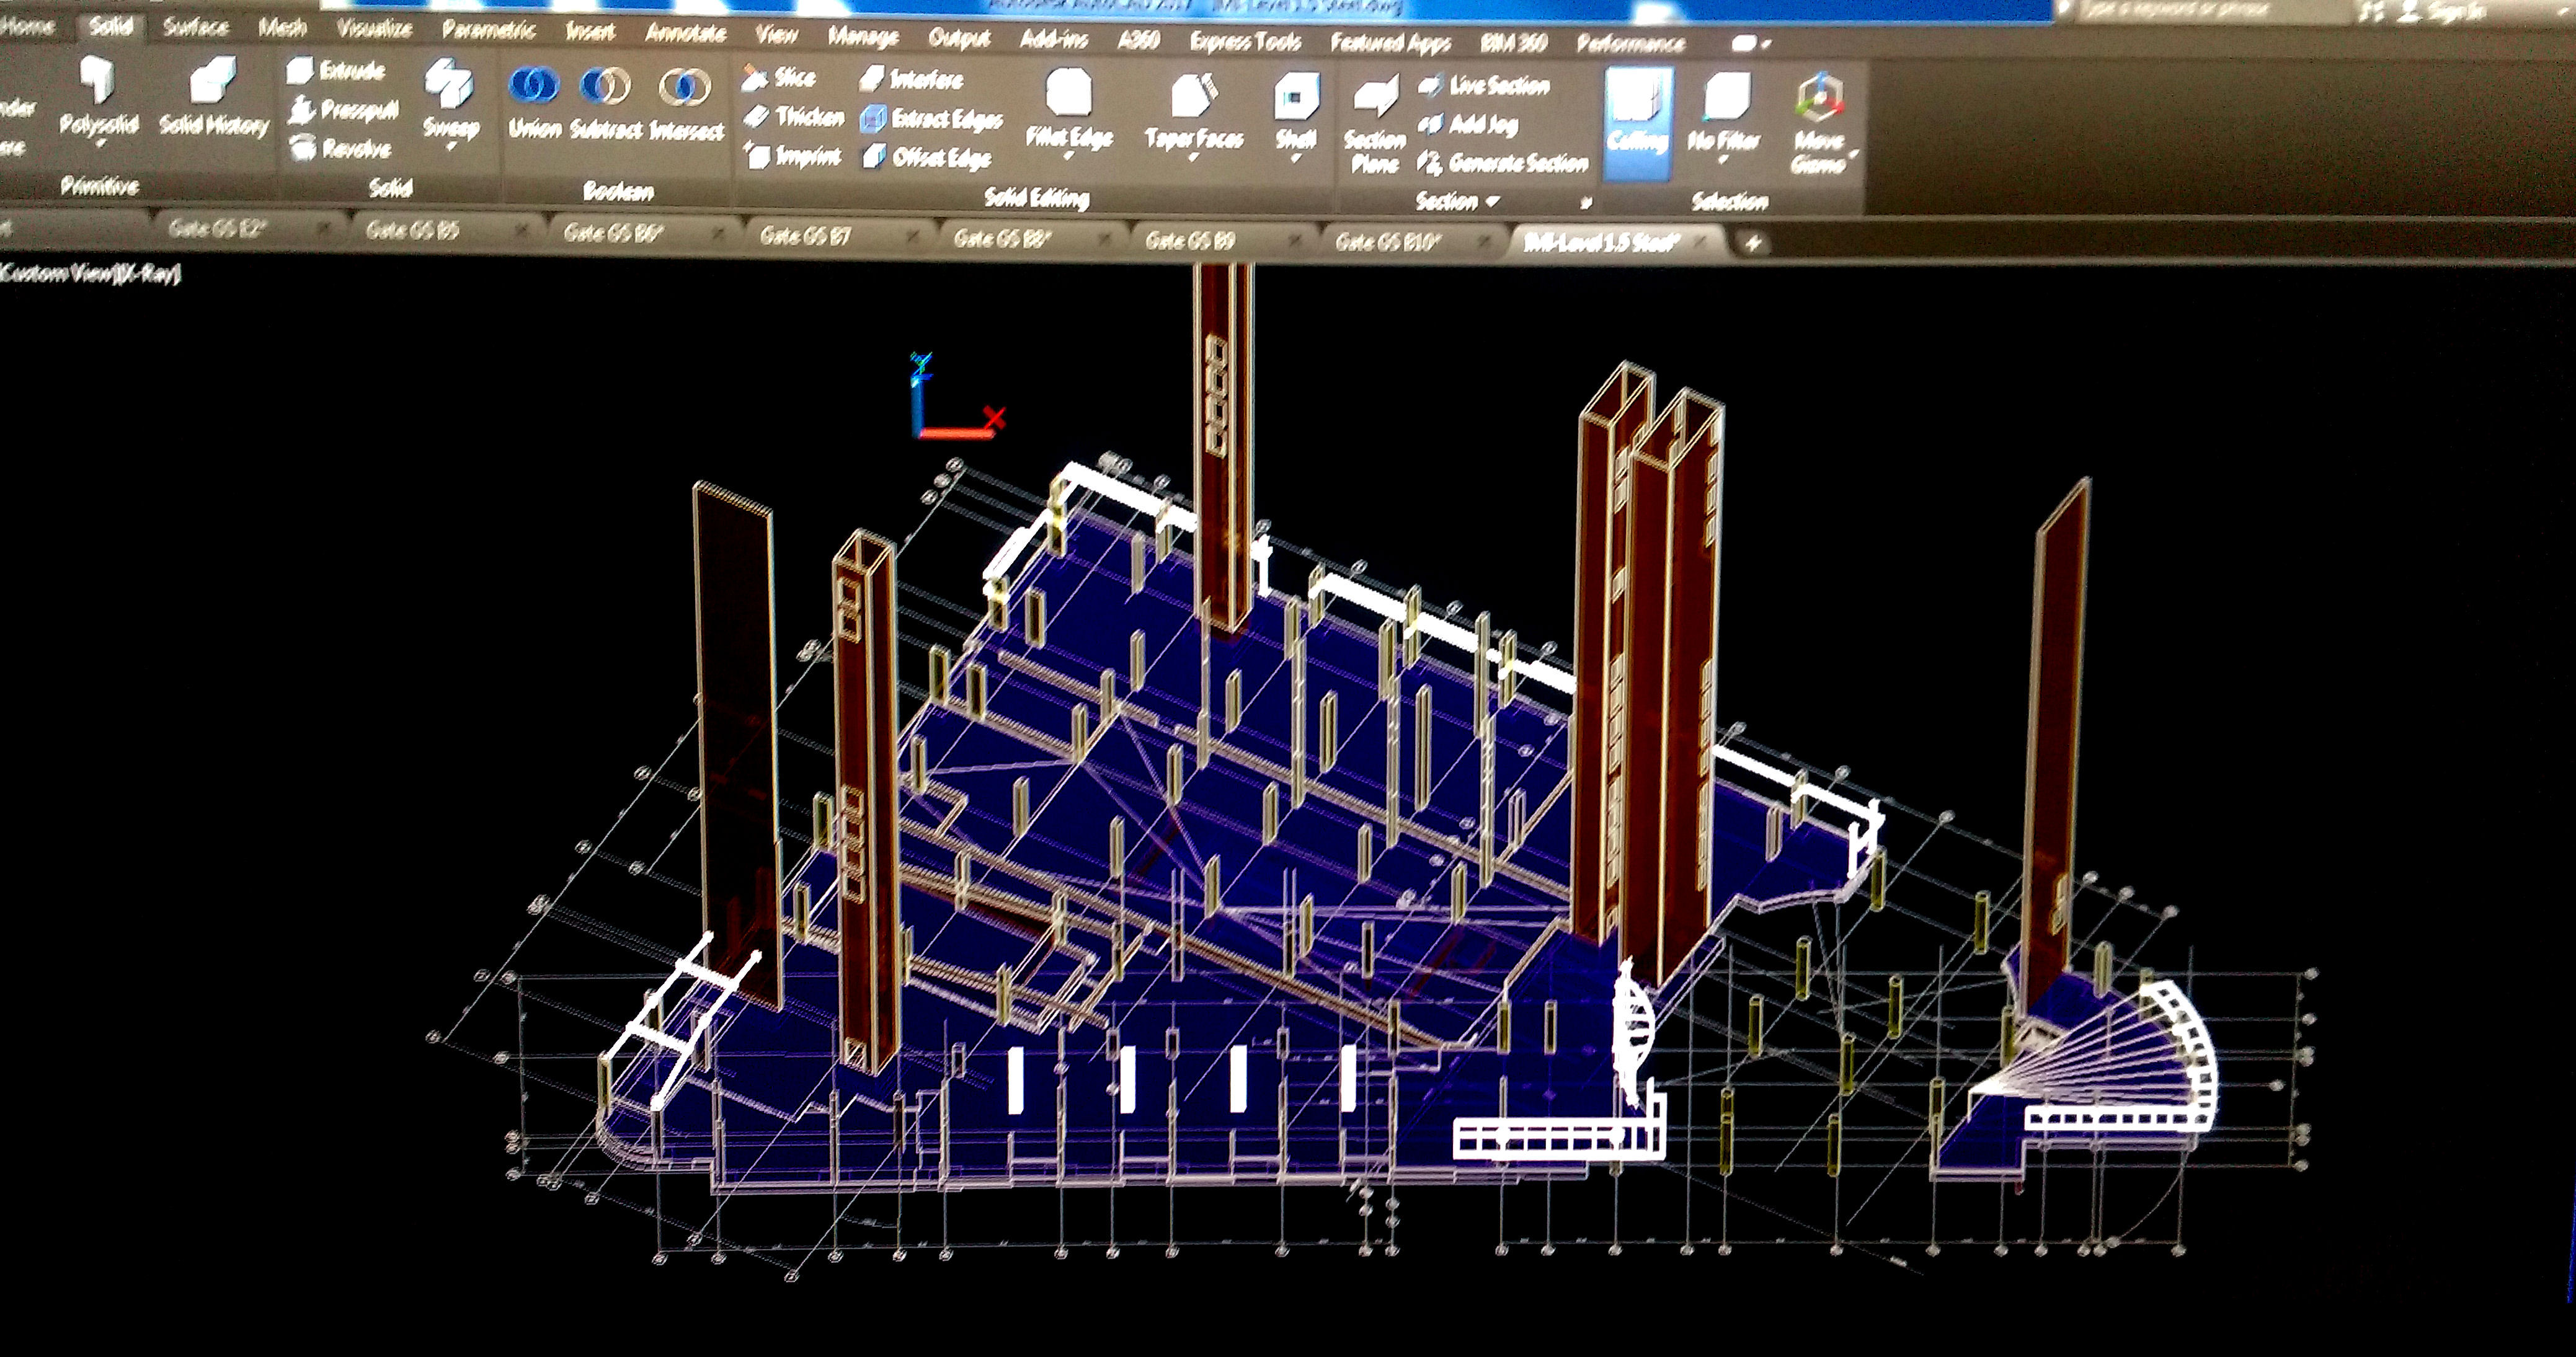
Task: Click the new drawing tab plus button
Action: (x=1753, y=243)
